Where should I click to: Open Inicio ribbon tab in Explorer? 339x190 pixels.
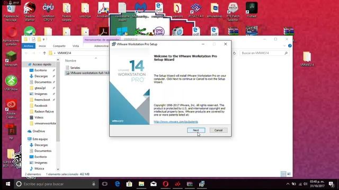pyautogui.click(x=42, y=46)
